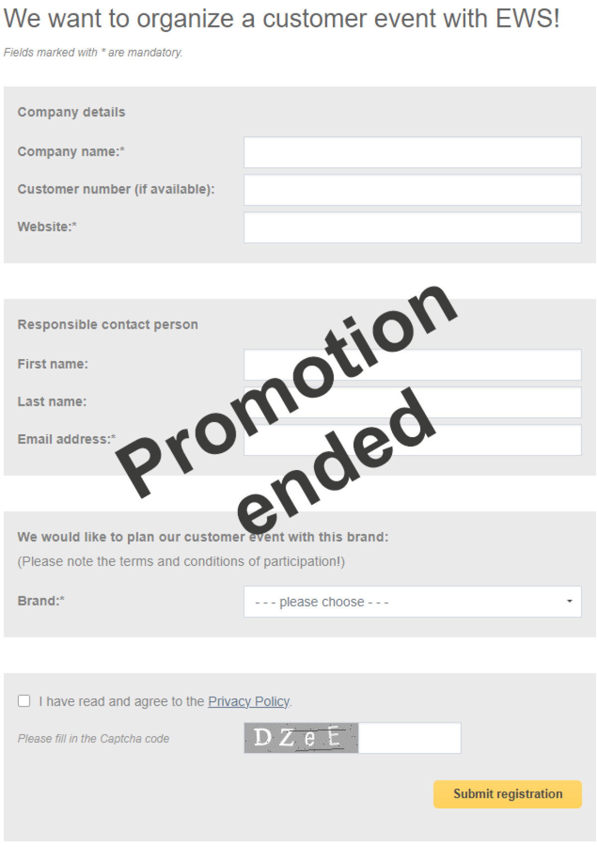The image size is (597, 847).
Task: Click the Captcha code entry field
Action: point(409,738)
